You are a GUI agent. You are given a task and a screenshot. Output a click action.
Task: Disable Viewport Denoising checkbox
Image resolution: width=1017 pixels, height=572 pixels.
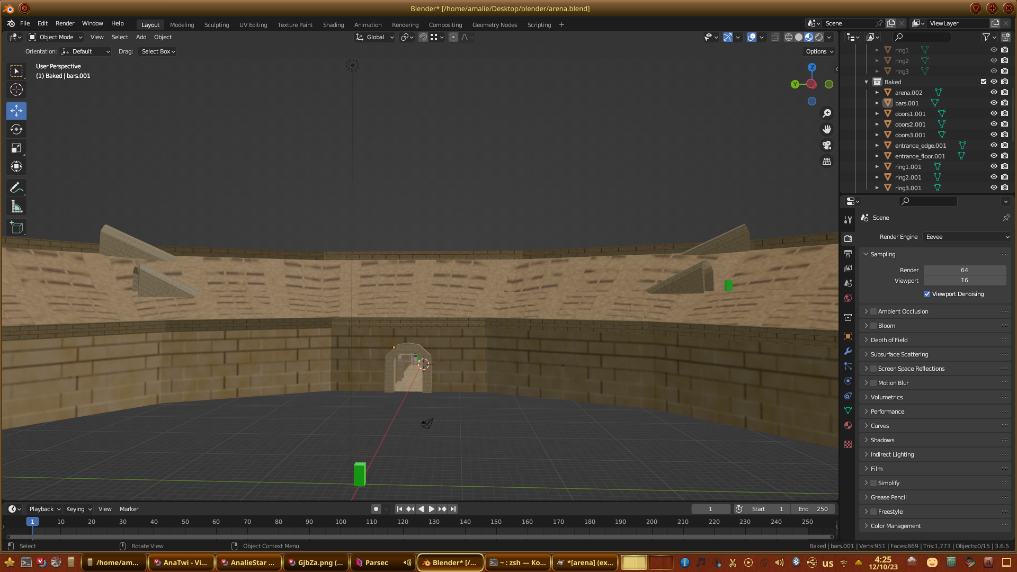tap(927, 294)
